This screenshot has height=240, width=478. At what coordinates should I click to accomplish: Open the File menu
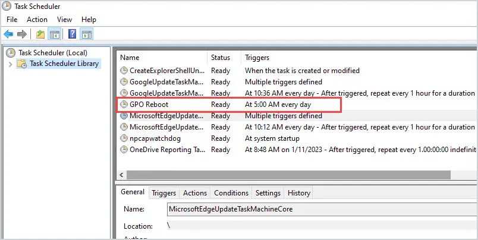[12, 20]
